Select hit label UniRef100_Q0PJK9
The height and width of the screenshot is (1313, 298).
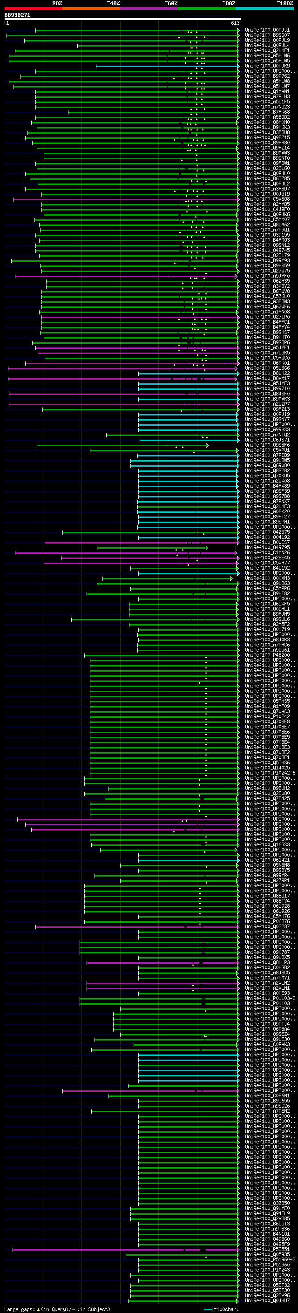tap(267, 66)
